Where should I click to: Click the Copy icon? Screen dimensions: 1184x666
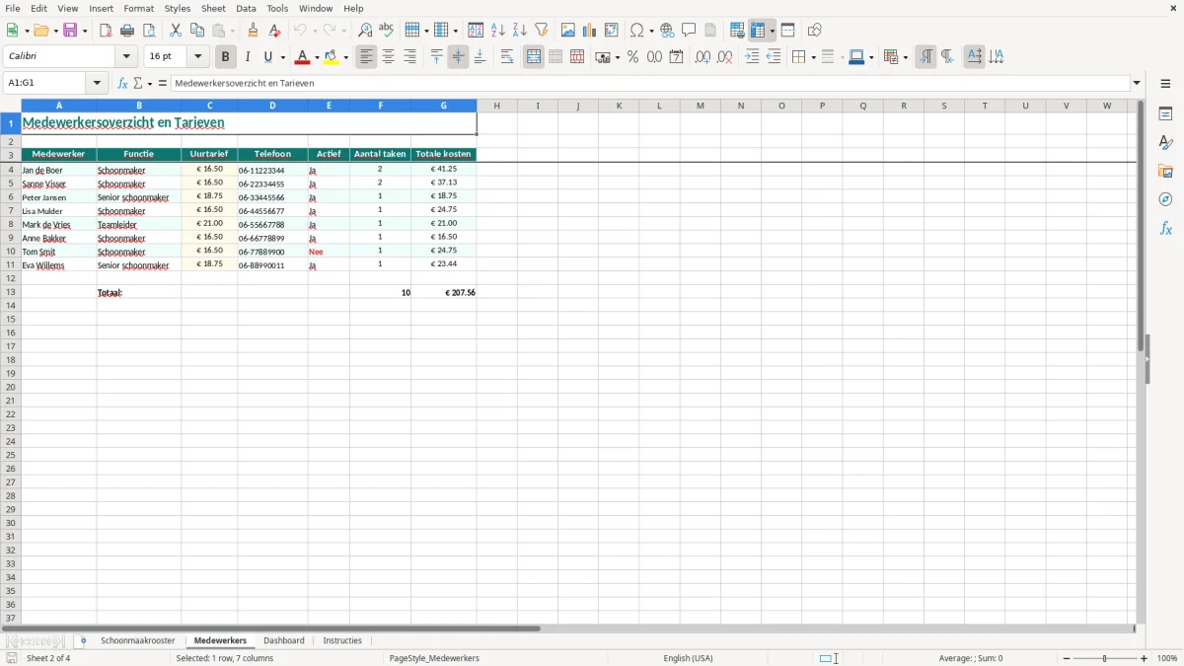click(x=197, y=31)
